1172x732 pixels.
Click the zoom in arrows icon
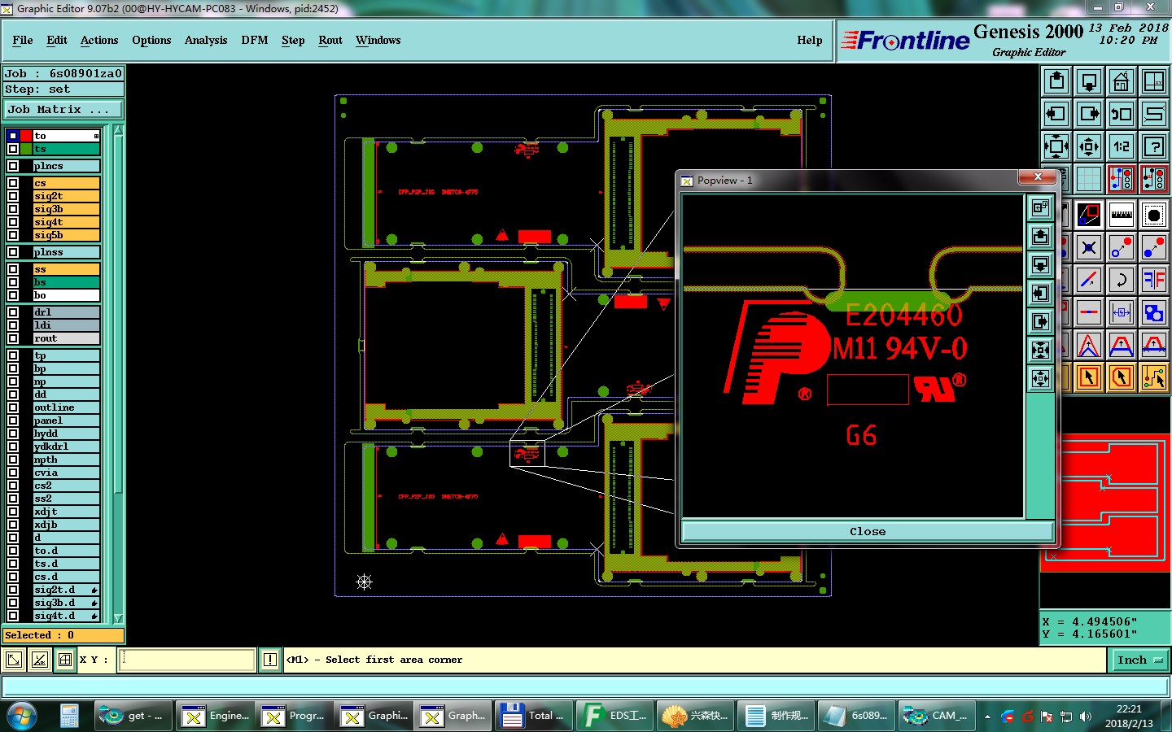pyautogui.click(x=1089, y=146)
